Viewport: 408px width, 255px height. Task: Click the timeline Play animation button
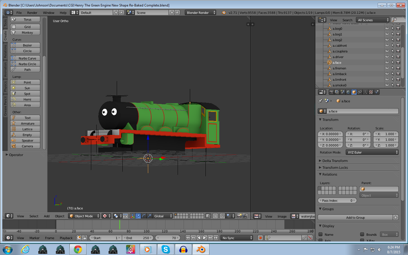point(204,238)
